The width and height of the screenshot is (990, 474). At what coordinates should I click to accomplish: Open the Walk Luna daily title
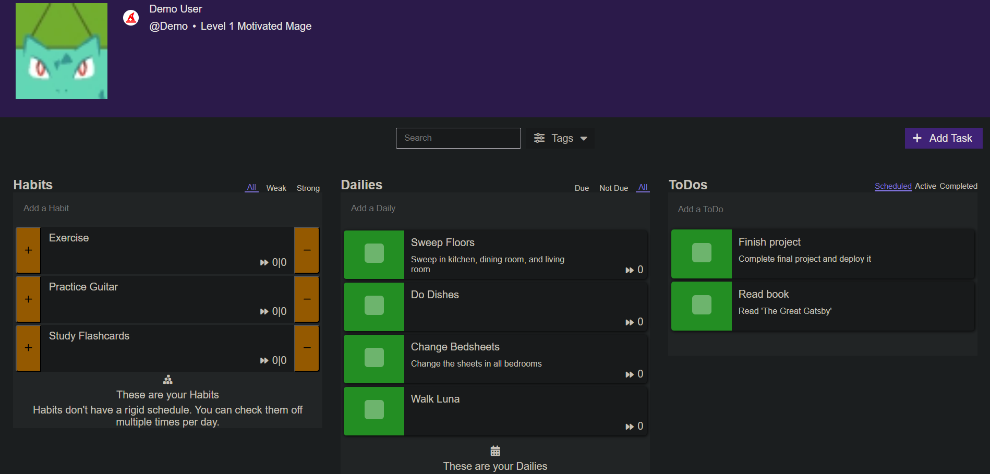pos(436,399)
